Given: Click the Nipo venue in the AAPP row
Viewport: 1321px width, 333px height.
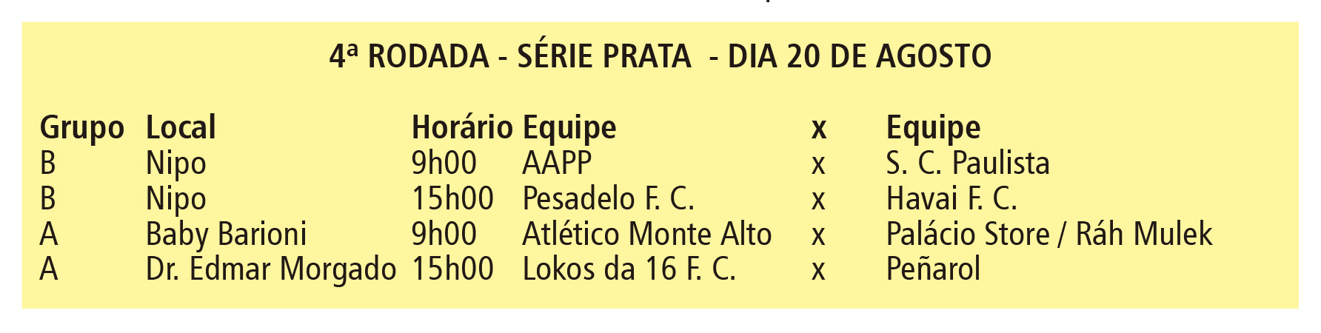Looking at the screenshot, I should pyautogui.click(x=175, y=164).
